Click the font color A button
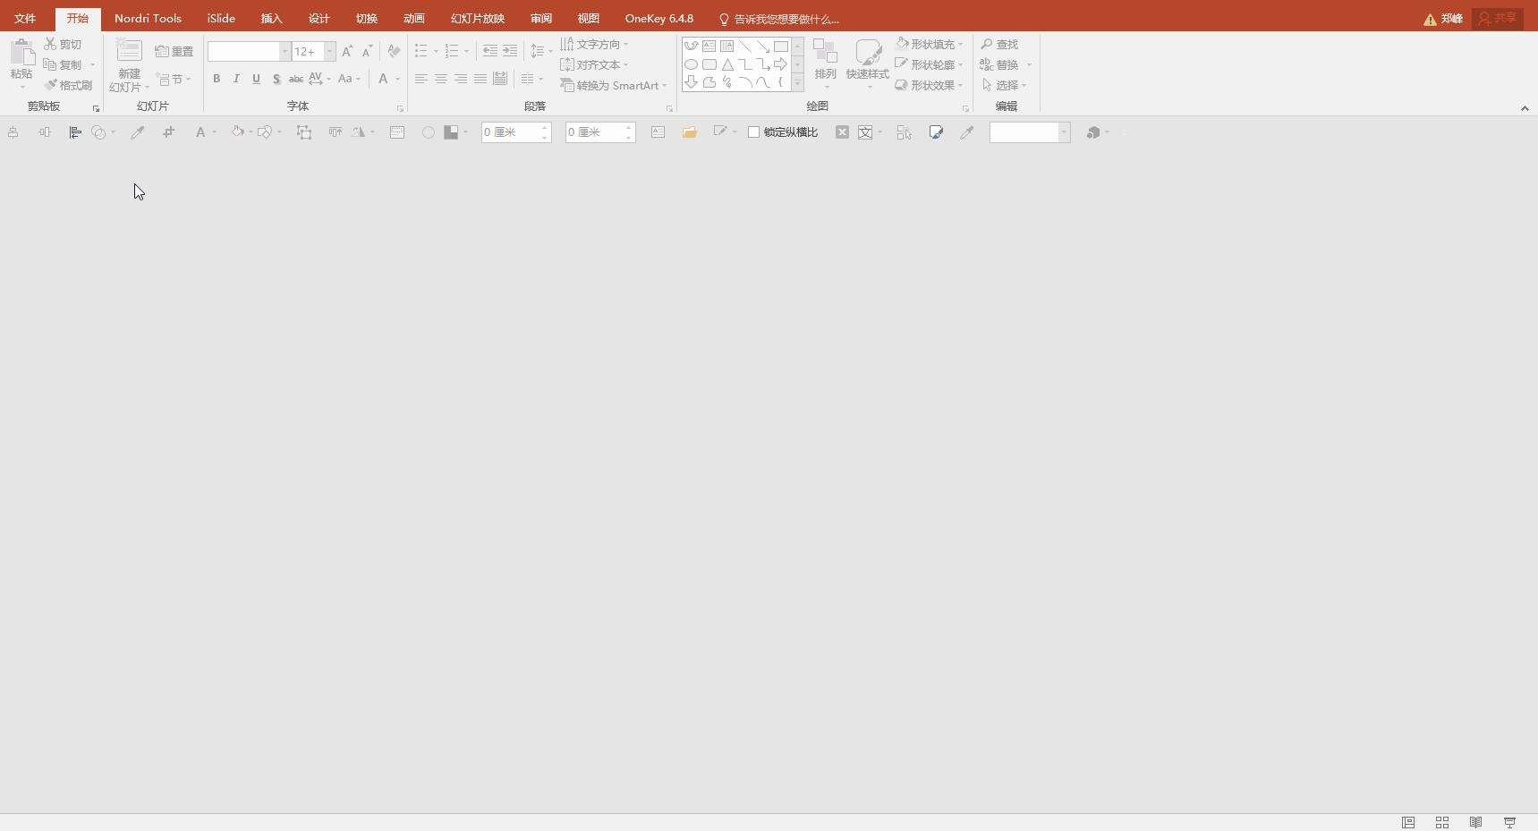The height and width of the screenshot is (831, 1538). [x=383, y=79]
